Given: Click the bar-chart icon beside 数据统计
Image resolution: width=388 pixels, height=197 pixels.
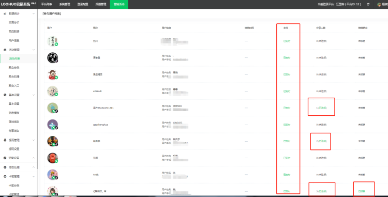Looking at the screenshot, I should 5,13.
